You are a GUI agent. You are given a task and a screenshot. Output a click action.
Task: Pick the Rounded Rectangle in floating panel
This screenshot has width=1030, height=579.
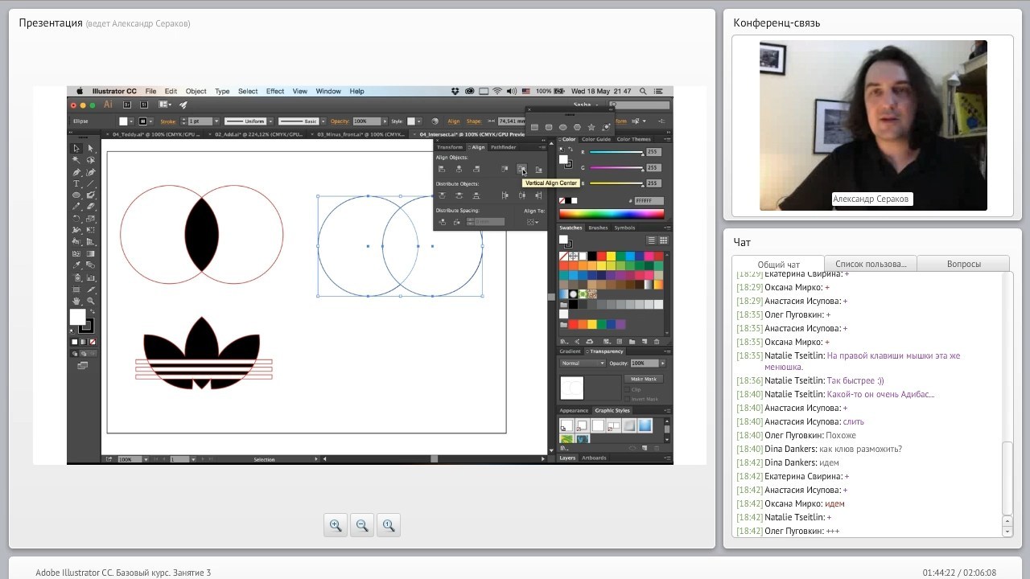click(549, 127)
